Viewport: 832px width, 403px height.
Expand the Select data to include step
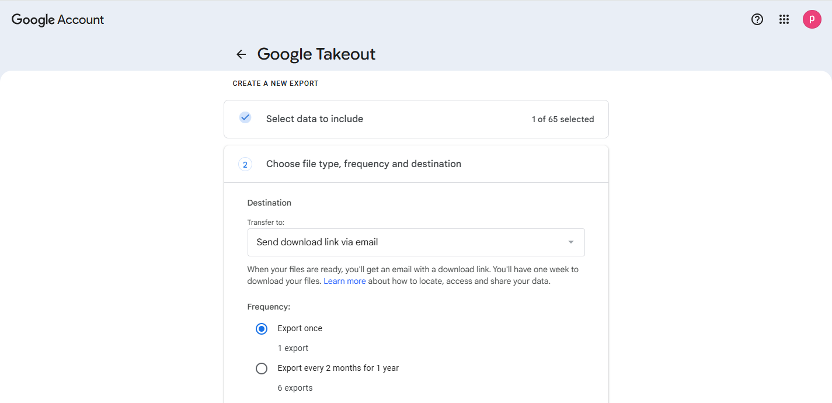click(416, 119)
